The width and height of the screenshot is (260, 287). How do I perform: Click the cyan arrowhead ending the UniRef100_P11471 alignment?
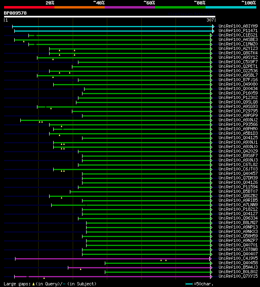pos(213,31)
